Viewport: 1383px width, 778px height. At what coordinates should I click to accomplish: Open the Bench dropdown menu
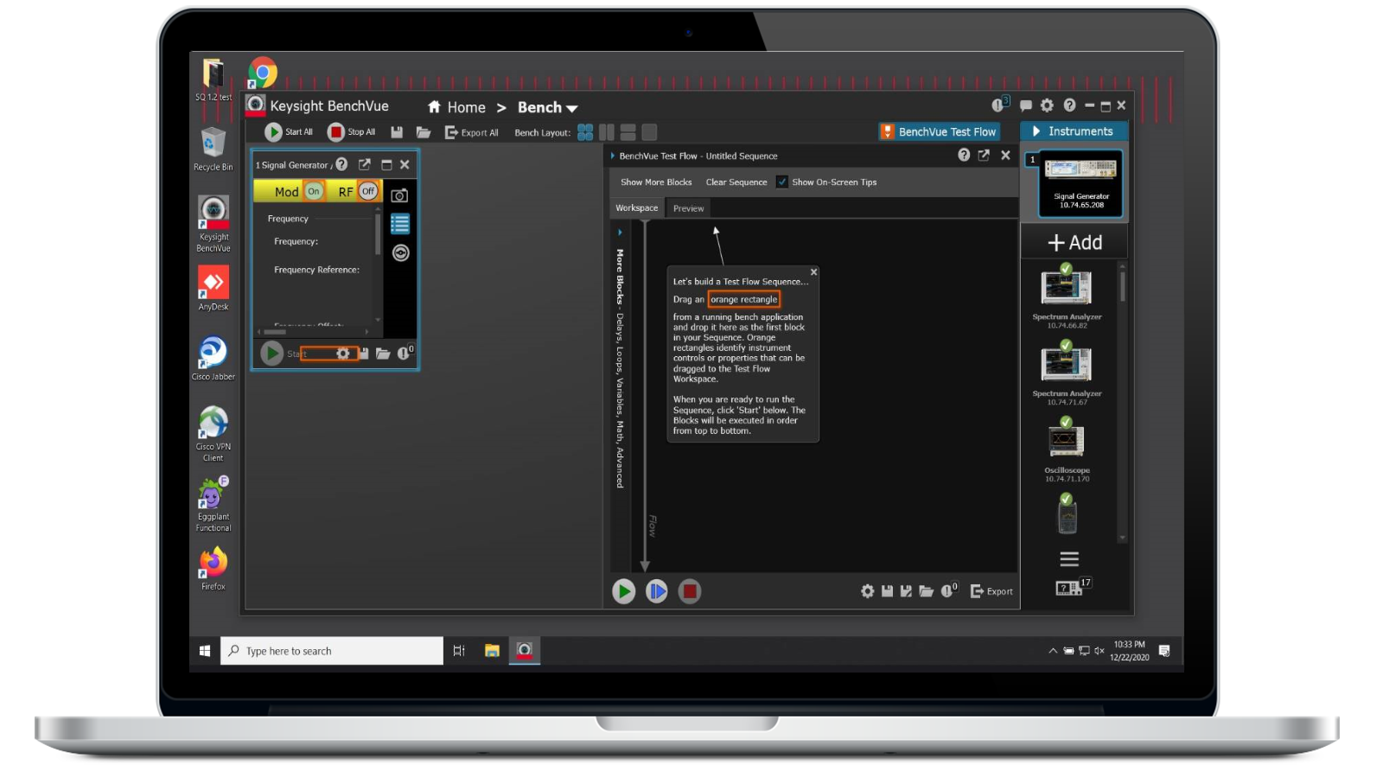tap(547, 107)
